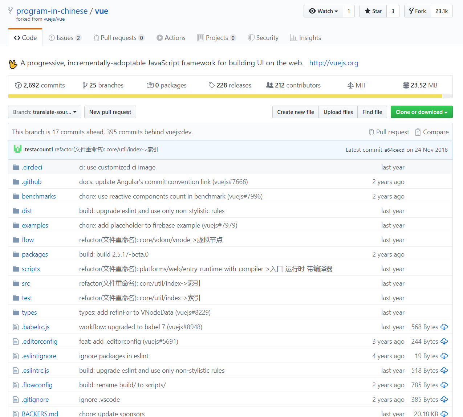Click the folder icon for benchmarks
The image size is (463, 417).
(16, 196)
